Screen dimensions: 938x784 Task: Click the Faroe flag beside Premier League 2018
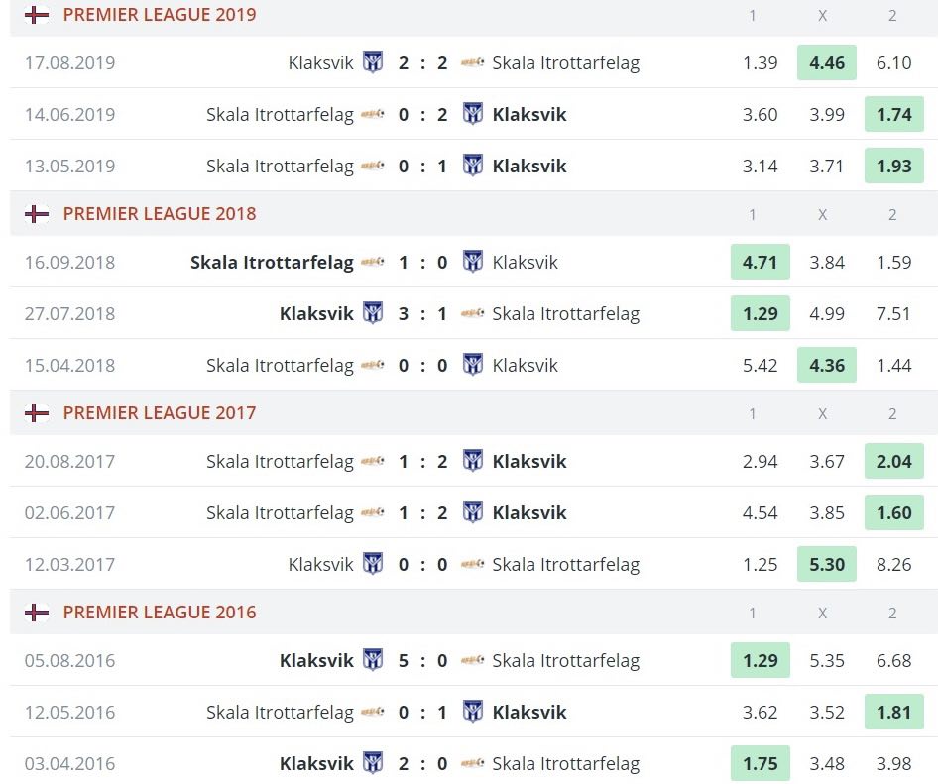[x=37, y=214]
